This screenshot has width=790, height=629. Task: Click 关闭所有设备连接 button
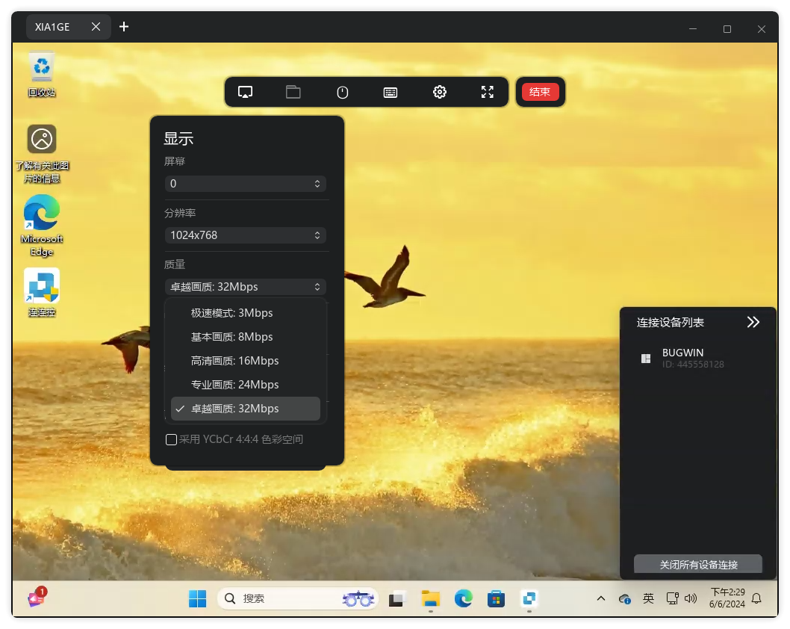click(x=698, y=565)
